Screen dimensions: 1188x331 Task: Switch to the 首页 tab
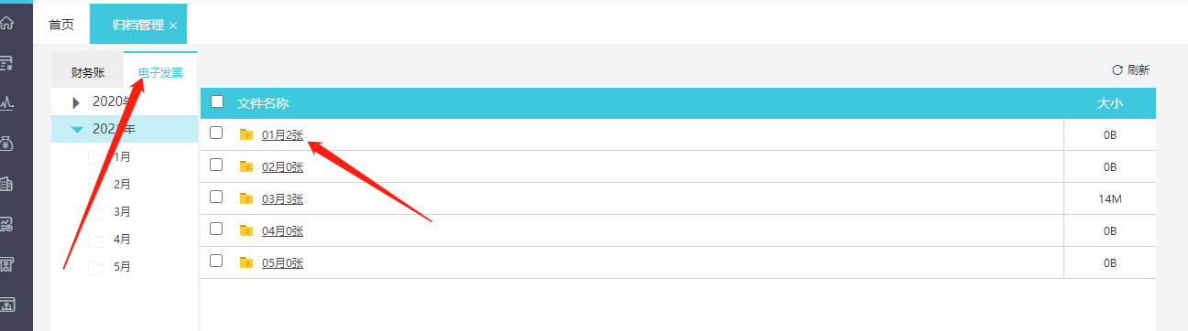pos(61,25)
